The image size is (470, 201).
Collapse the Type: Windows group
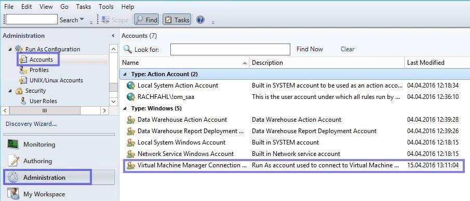pos(125,108)
